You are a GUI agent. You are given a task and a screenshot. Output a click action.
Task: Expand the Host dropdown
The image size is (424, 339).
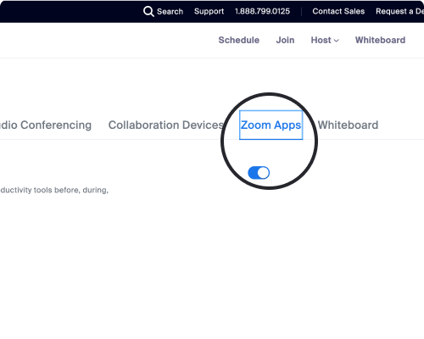(x=325, y=40)
